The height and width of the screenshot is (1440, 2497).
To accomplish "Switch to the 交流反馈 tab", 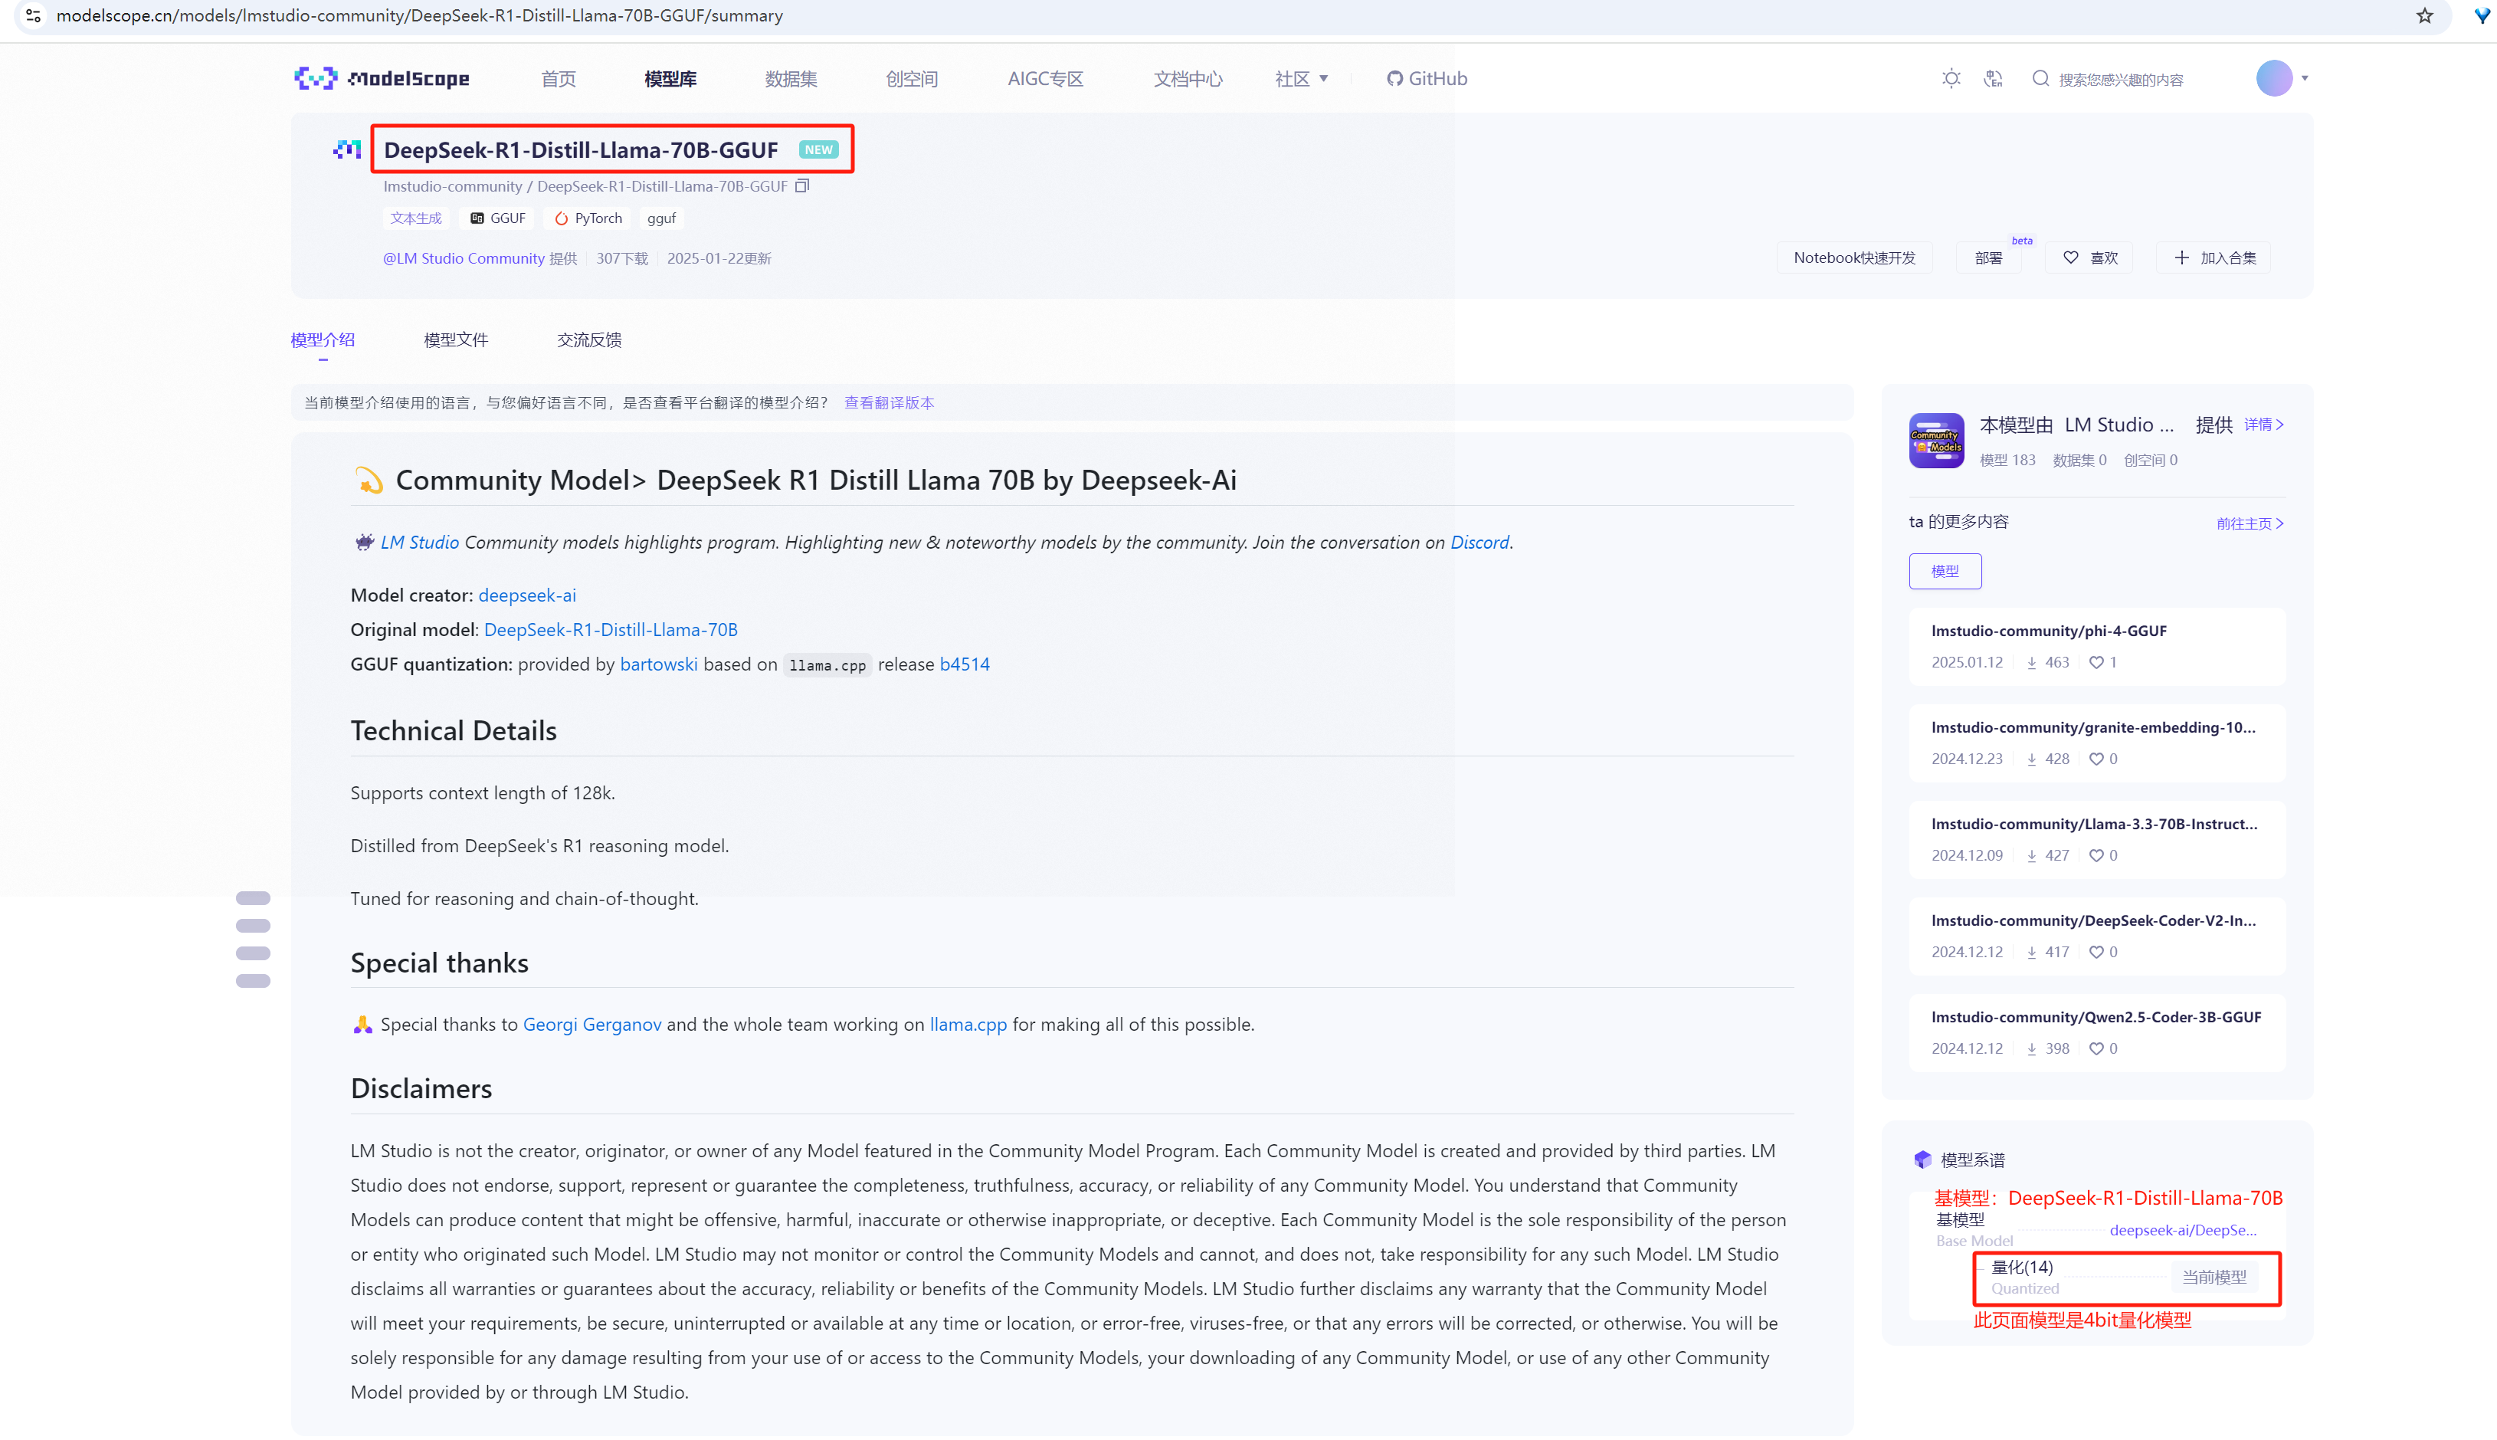I will (x=589, y=339).
